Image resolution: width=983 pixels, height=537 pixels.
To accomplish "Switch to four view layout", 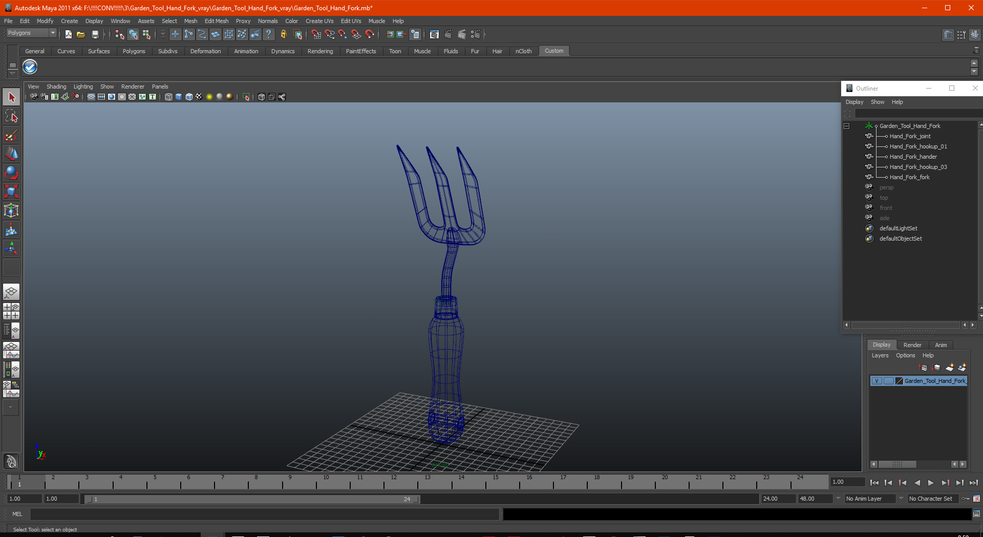I will click(x=11, y=311).
